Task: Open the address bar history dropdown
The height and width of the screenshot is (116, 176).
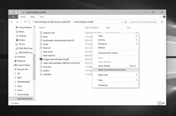Action: tap(122, 22)
